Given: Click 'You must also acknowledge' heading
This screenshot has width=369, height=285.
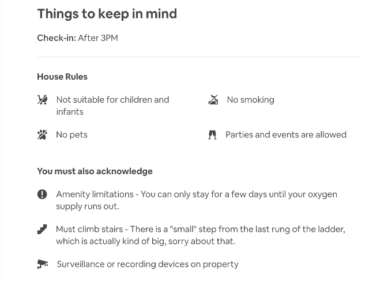Looking at the screenshot, I should click(x=95, y=171).
